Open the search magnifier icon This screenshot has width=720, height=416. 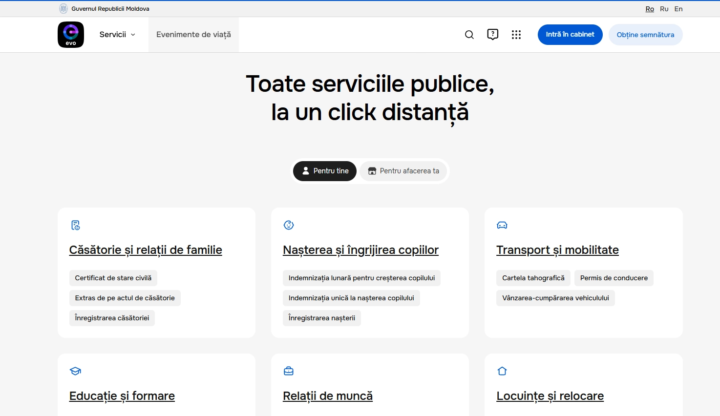pos(469,34)
